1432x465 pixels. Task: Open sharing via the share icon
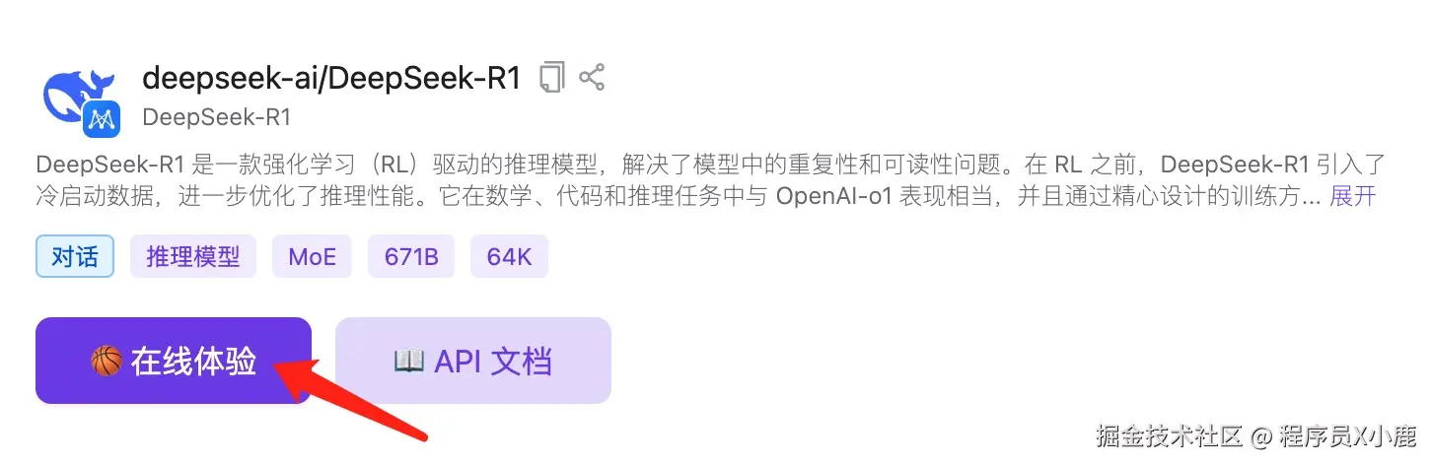pyautogui.click(x=592, y=78)
